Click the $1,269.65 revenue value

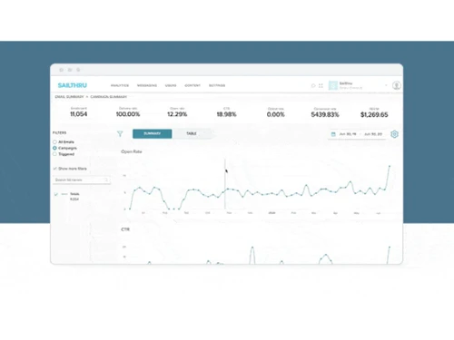pos(374,114)
